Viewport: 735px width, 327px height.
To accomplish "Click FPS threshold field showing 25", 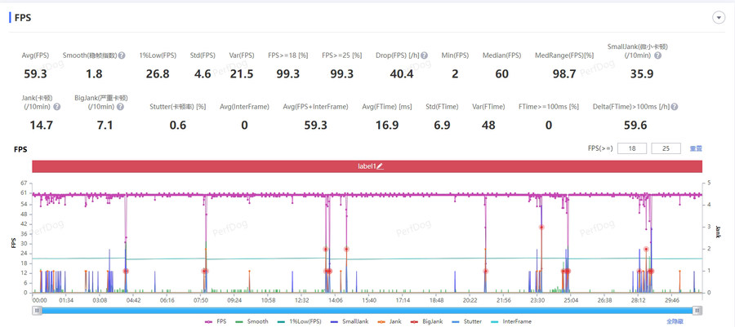I will point(666,148).
